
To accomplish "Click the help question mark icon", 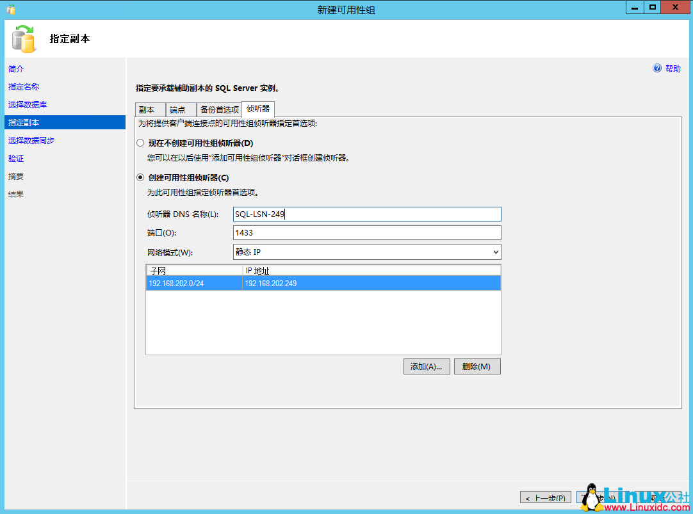I will point(658,68).
